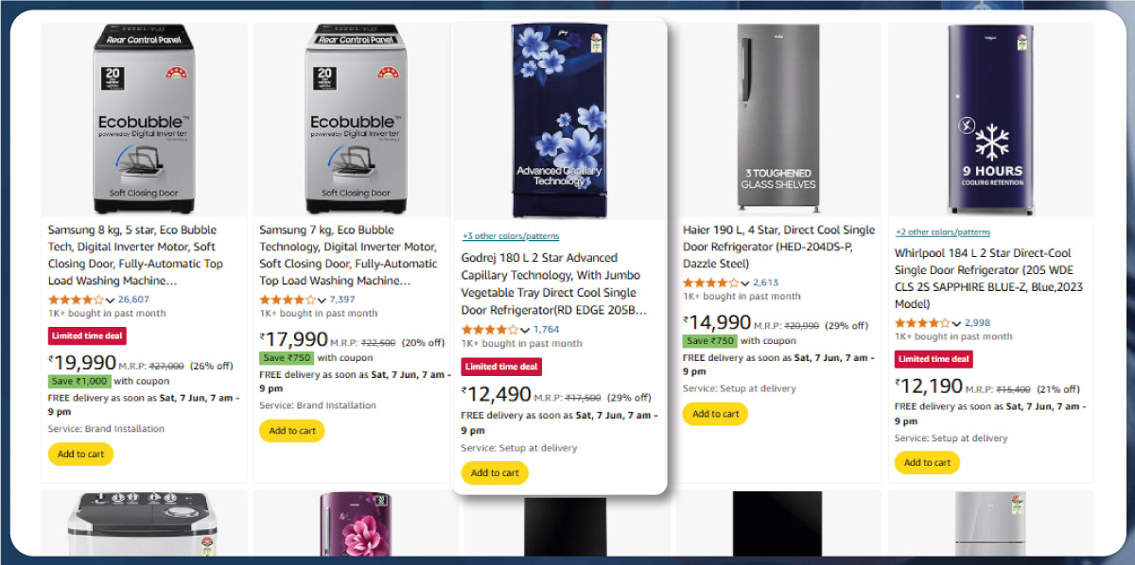Screen dimensions: 1135x565
Task: Open rating breakdown chevron for Whirlpool refrigerator
Action: [x=958, y=323]
